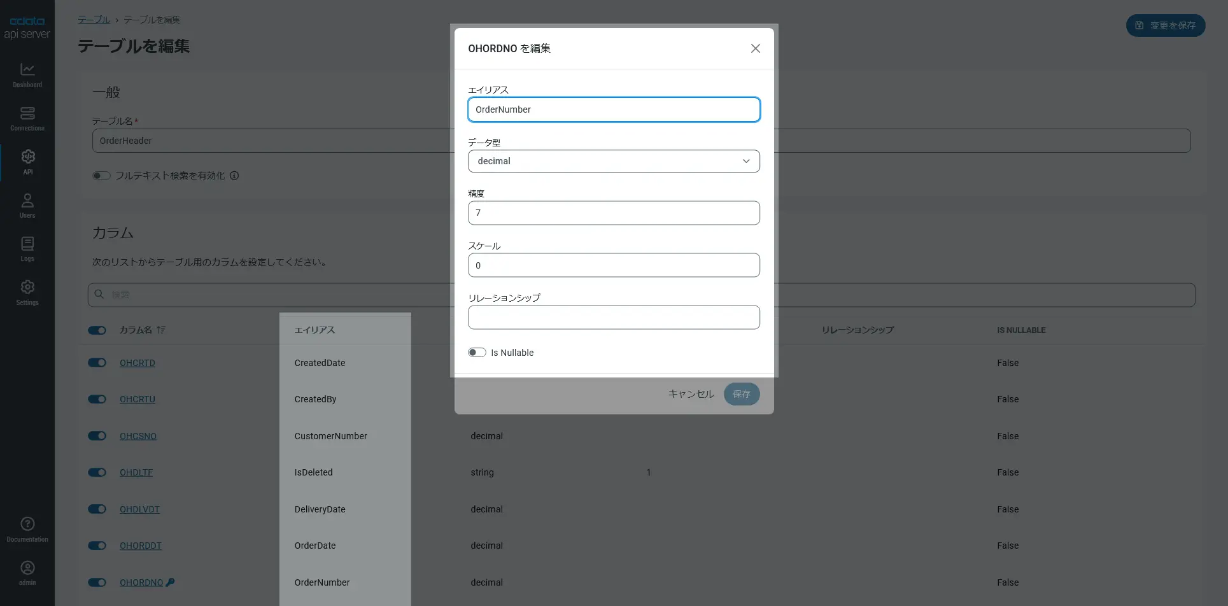Toggle the OHORDDT column switch
The height and width of the screenshot is (606, 1228).
pyautogui.click(x=97, y=546)
